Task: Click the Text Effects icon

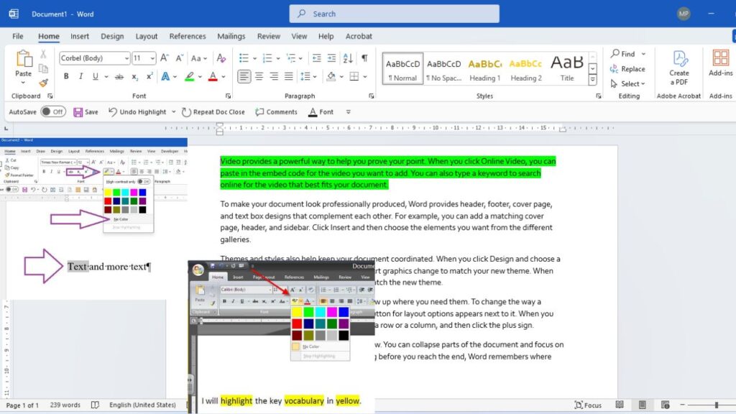Action: (165, 76)
